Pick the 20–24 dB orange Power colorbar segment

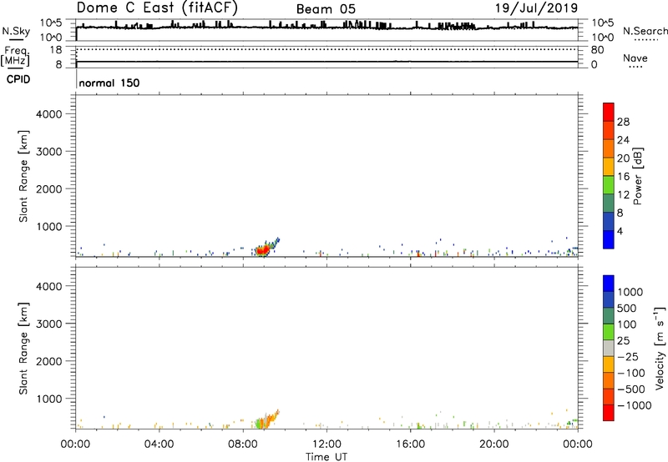(609, 148)
